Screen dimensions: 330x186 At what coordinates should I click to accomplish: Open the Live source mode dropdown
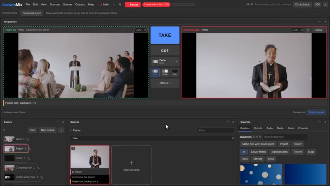(x=152, y=138)
